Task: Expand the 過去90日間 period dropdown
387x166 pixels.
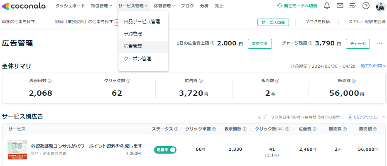Action: 373,66
